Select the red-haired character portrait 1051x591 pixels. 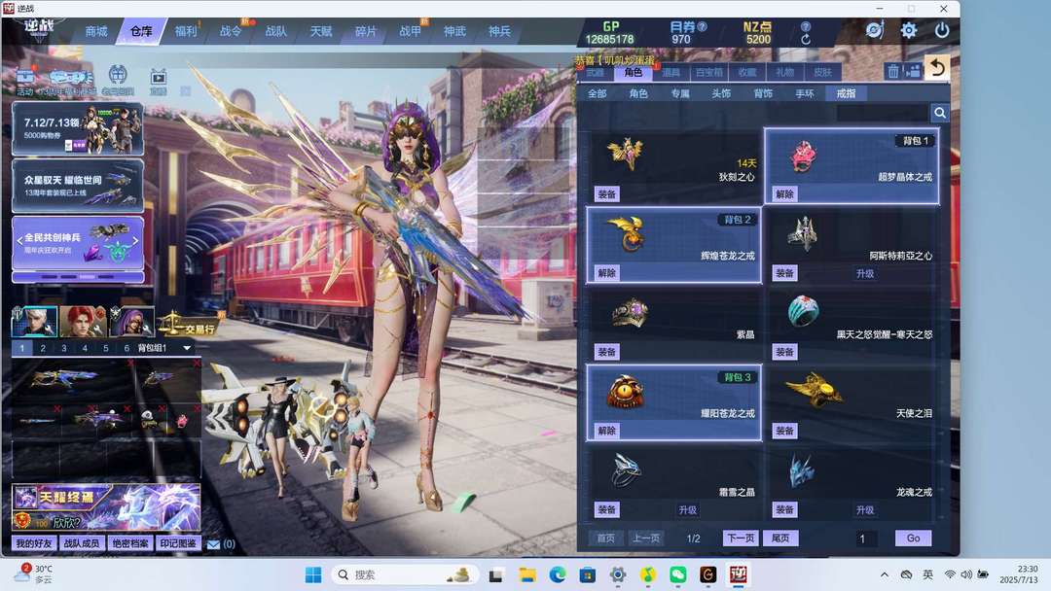pyautogui.click(x=83, y=322)
